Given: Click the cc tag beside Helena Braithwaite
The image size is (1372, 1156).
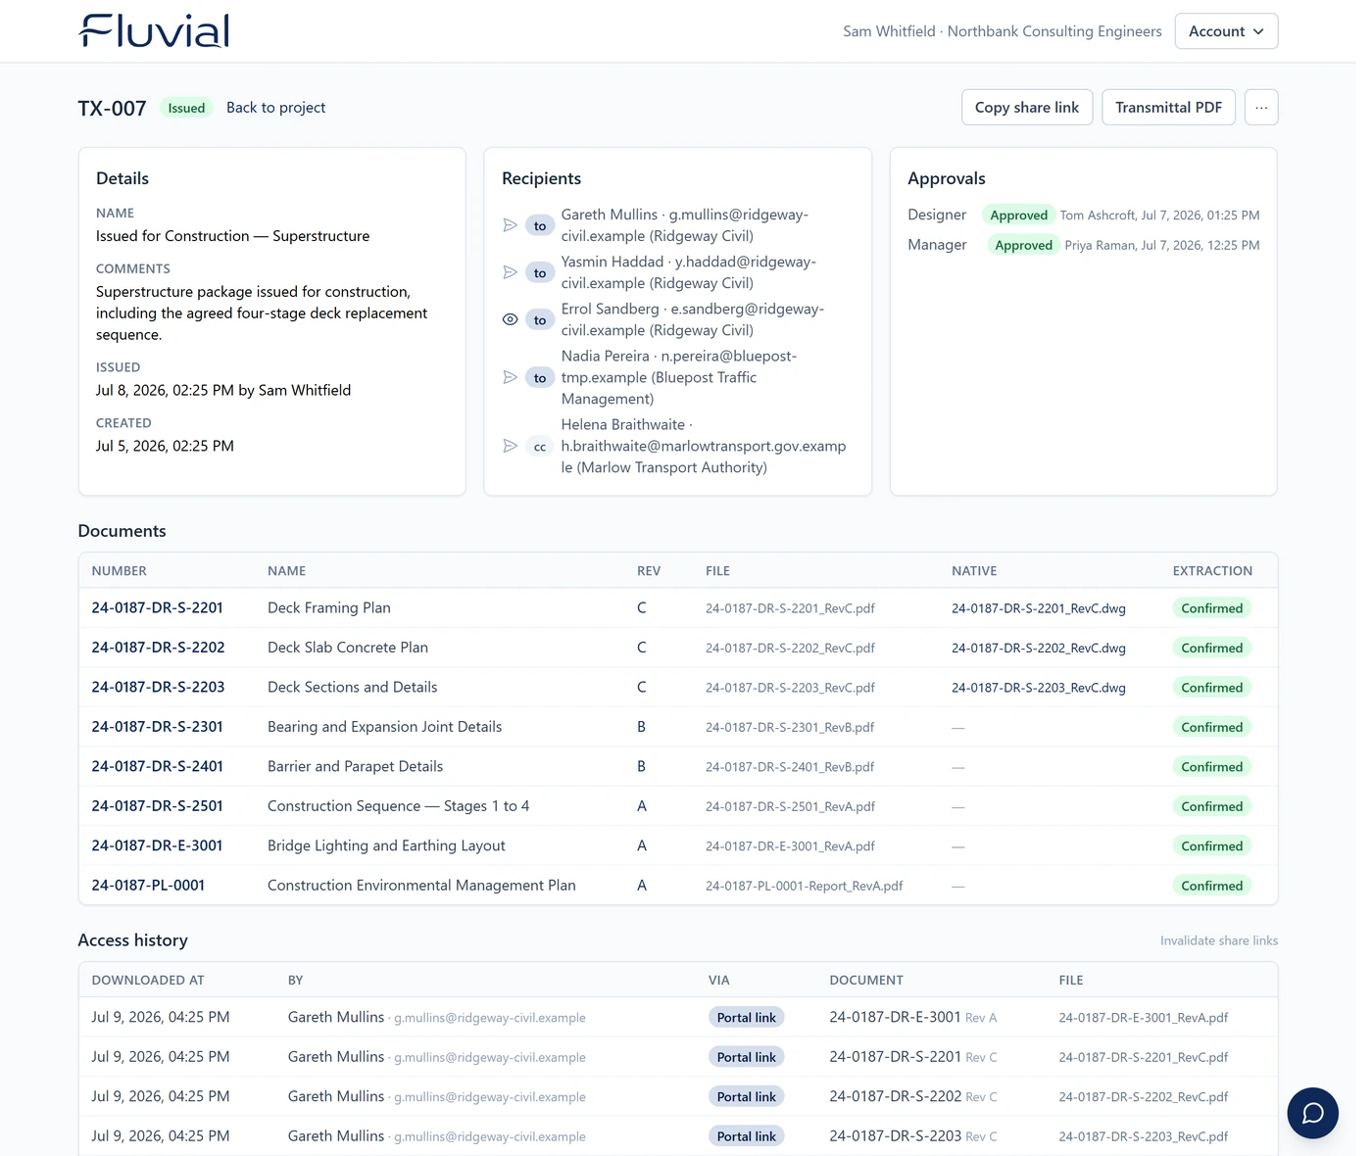Looking at the screenshot, I should (x=540, y=447).
